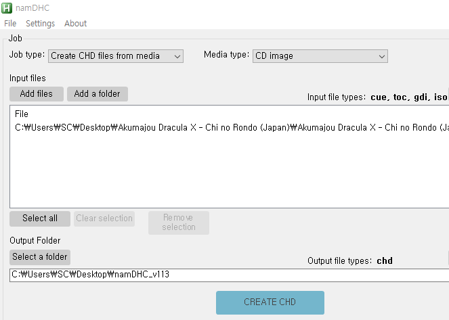Click the output folder path field
The width and height of the screenshot is (449, 320).
pyautogui.click(x=223, y=275)
